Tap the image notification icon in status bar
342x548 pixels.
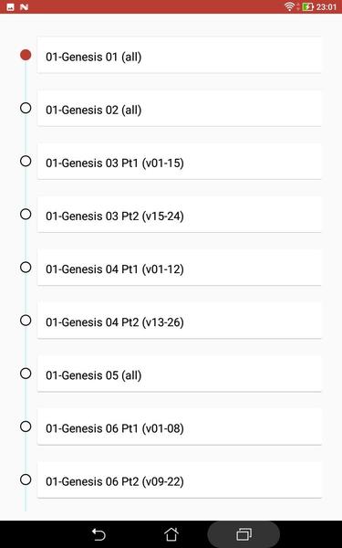point(10,6)
